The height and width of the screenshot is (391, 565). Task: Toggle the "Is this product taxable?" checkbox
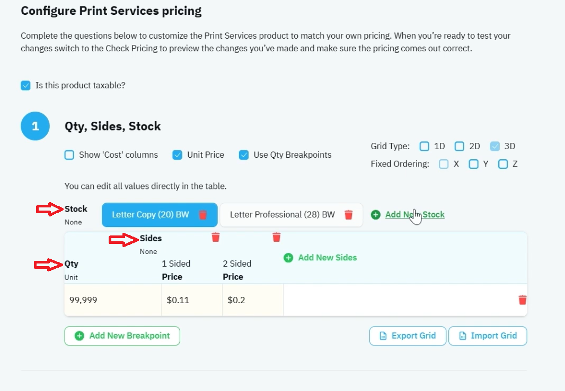[25, 86]
